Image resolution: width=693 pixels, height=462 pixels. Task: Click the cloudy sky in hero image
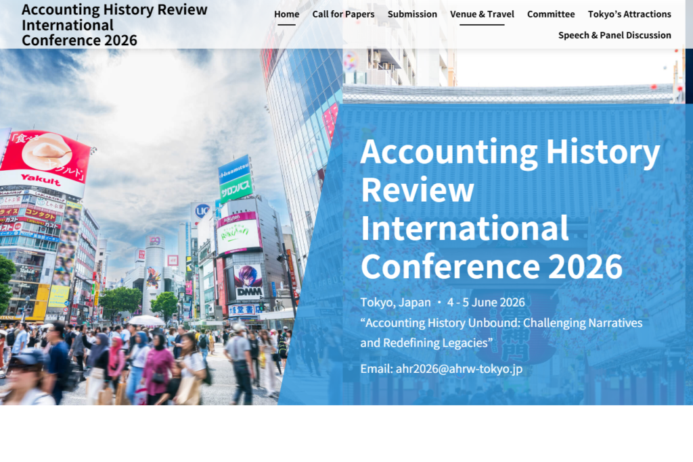(156, 115)
